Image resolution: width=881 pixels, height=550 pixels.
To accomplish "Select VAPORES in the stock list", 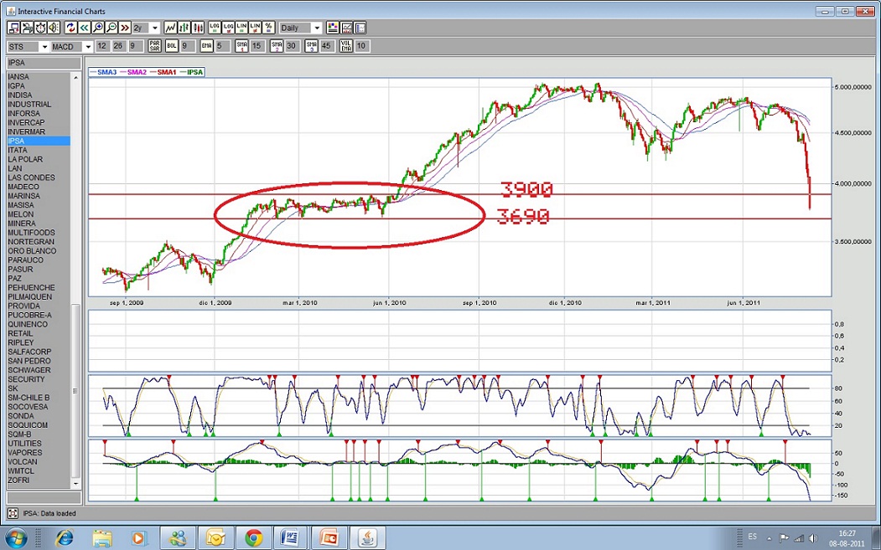I will (39, 452).
